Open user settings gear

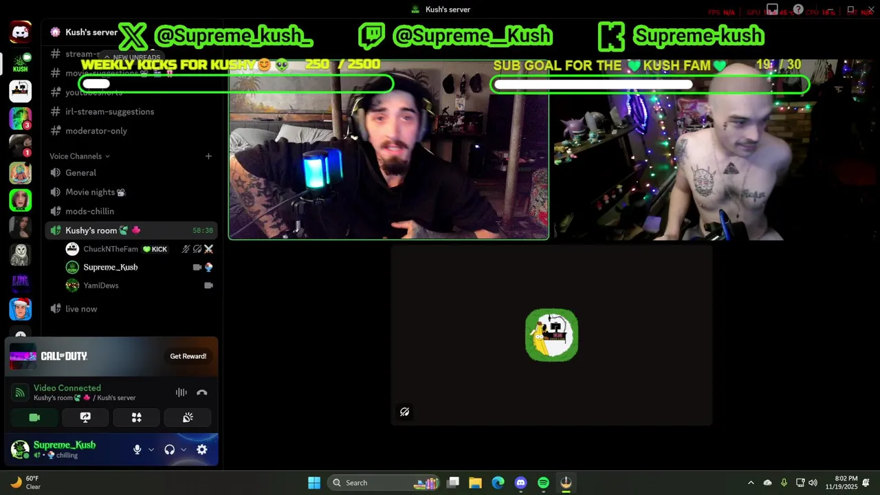point(201,450)
